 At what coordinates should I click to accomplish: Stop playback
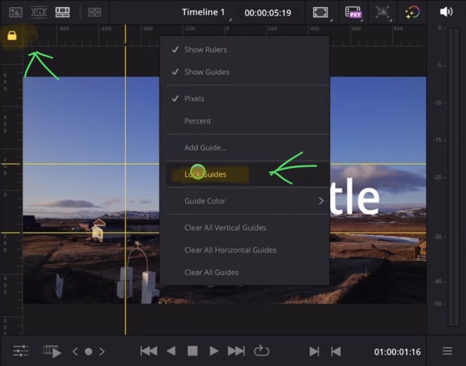click(192, 351)
